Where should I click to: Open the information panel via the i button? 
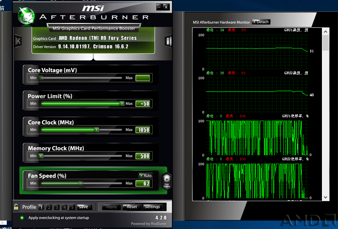[x=168, y=40]
